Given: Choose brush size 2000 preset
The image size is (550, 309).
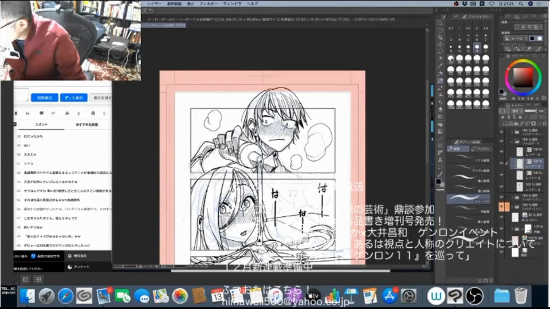Looking at the screenshot, I should tap(486, 104).
